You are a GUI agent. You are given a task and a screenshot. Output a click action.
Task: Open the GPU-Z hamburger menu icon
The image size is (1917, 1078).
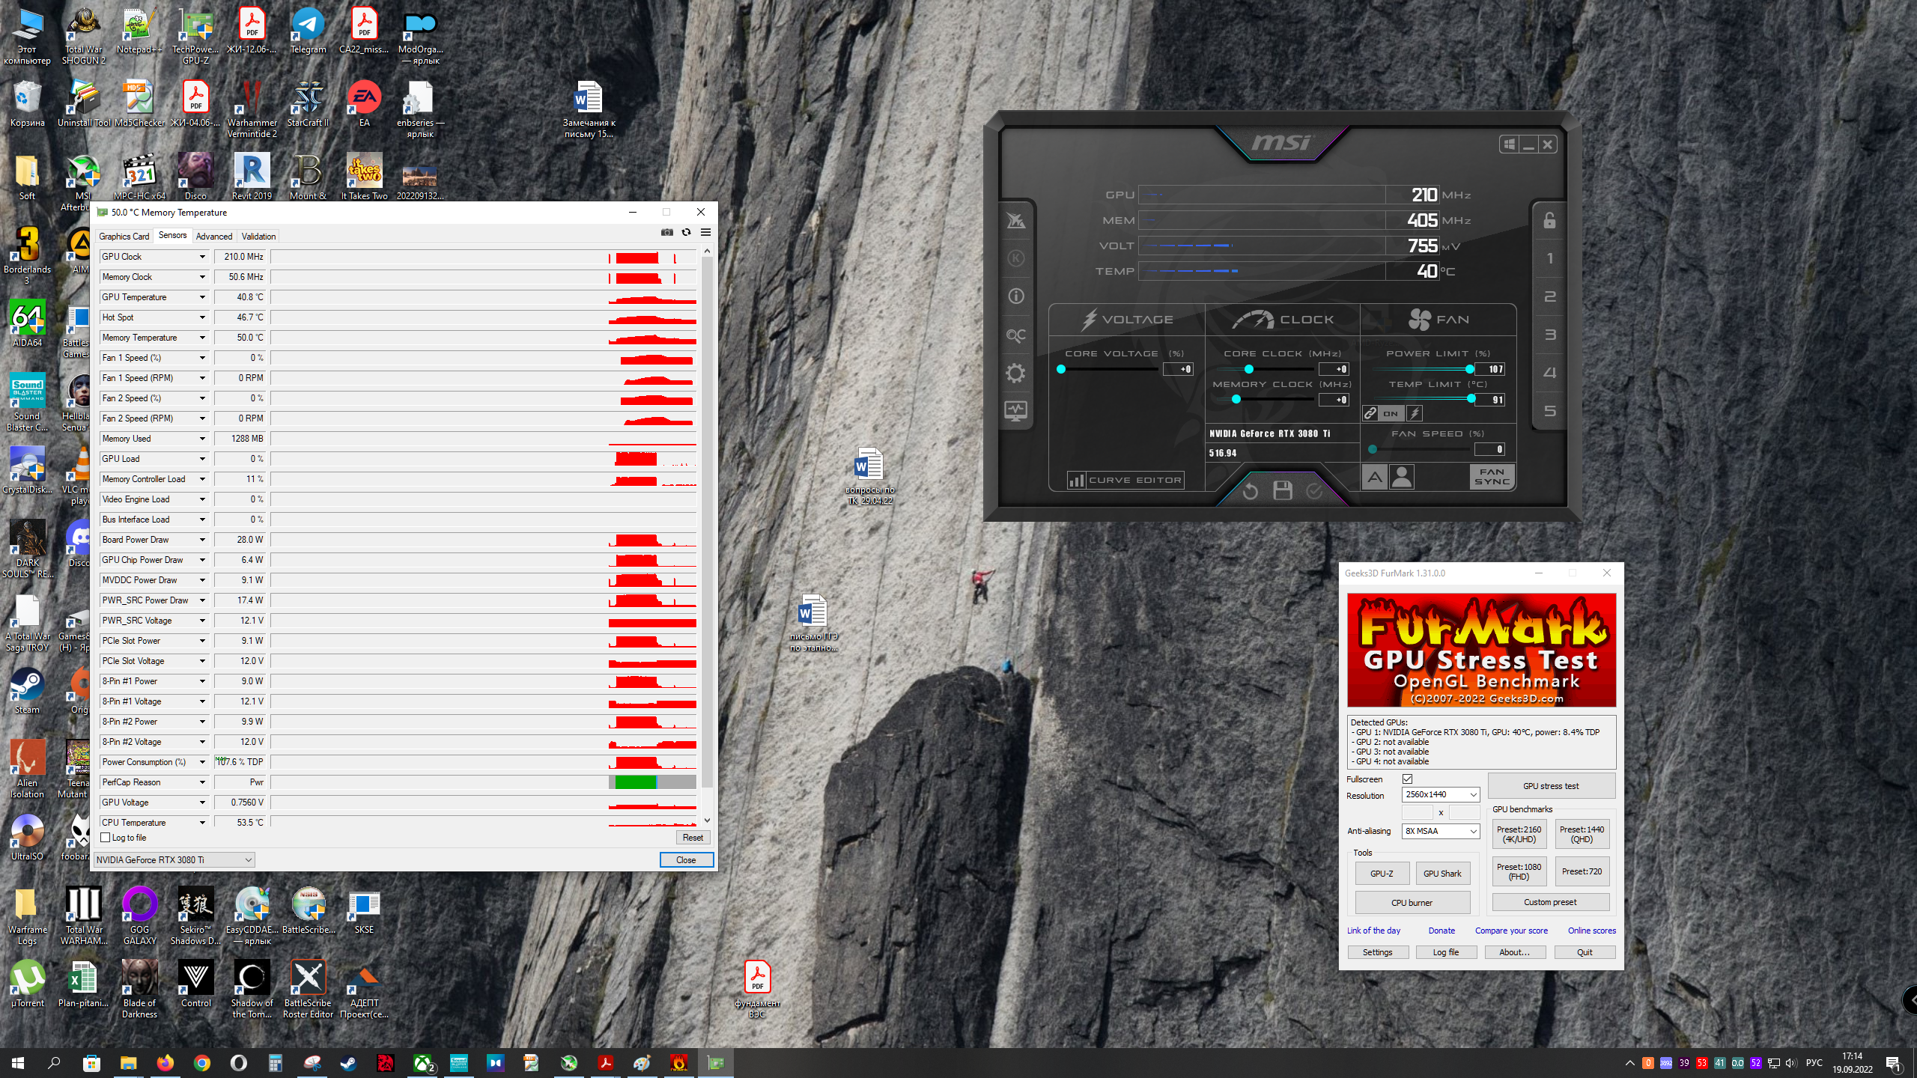pyautogui.click(x=705, y=232)
